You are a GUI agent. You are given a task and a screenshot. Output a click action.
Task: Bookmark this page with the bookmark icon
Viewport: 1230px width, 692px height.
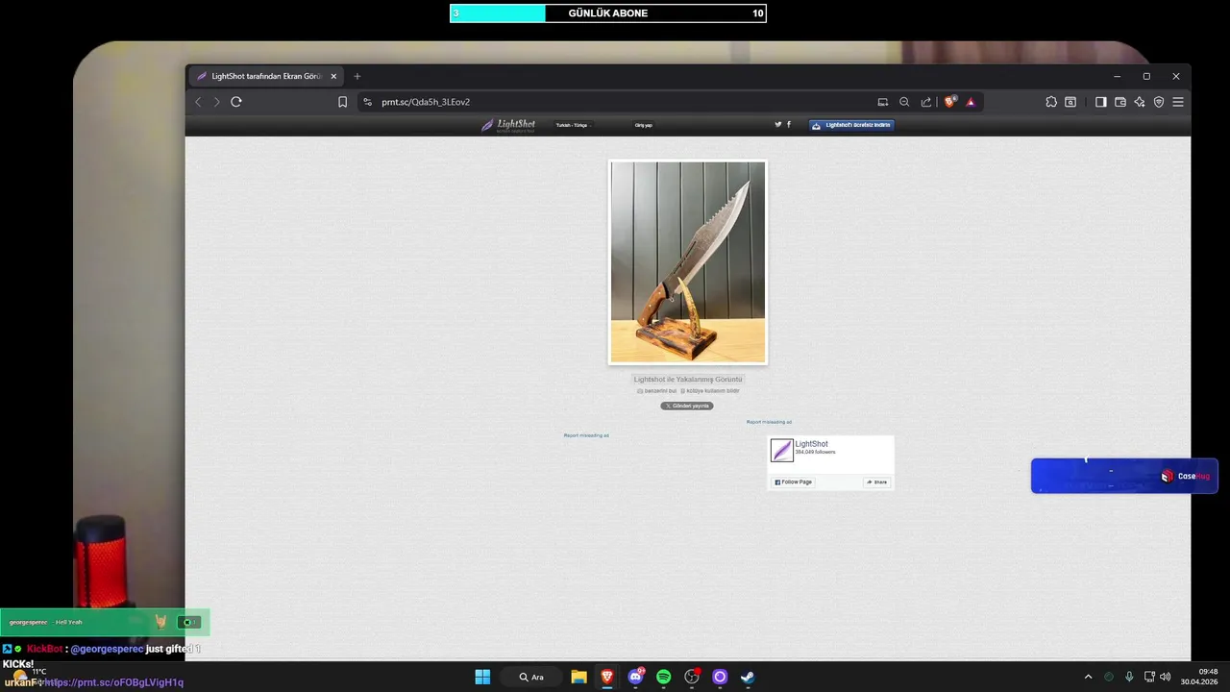342,102
